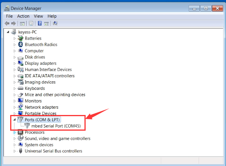Viewport: 226px width, 166px height.
Task: Collapse the keyess-PC root node
Action: pyautogui.click(x=8, y=32)
